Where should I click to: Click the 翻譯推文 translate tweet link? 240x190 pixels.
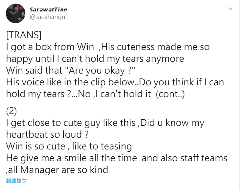(x=16, y=181)
